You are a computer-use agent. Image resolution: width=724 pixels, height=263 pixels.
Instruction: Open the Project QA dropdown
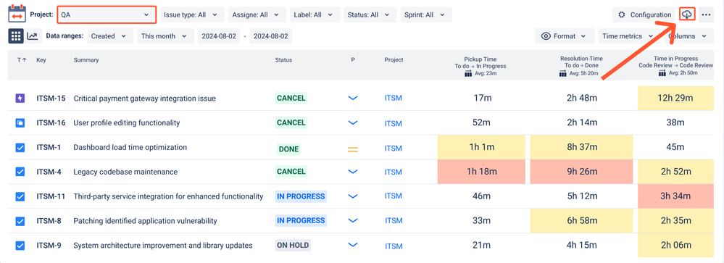(107, 14)
